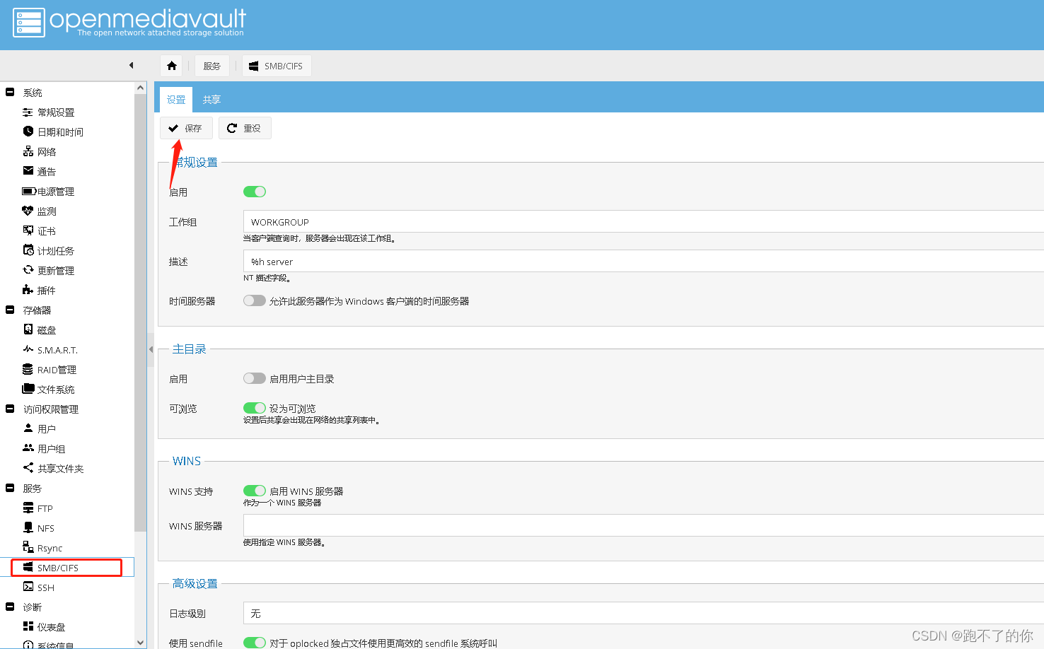Image resolution: width=1044 pixels, height=649 pixels.
Task: Open S.M.A.R.T. pulse icon
Action: pos(28,349)
